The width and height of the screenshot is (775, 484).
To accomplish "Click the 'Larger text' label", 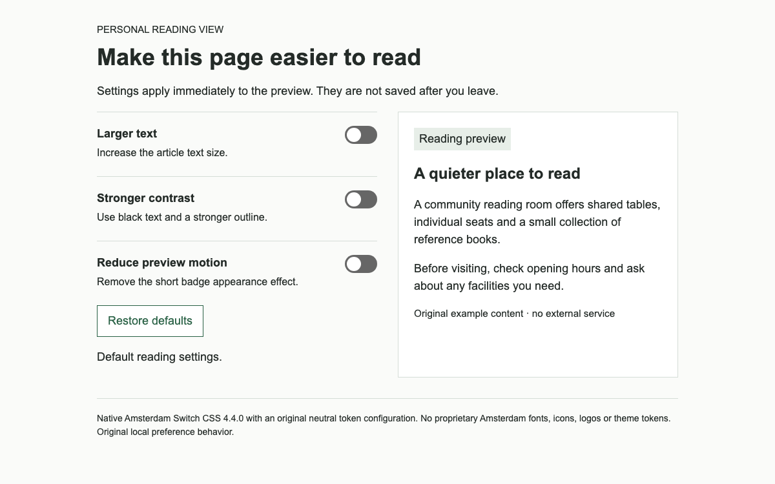I will pyautogui.click(x=127, y=134).
